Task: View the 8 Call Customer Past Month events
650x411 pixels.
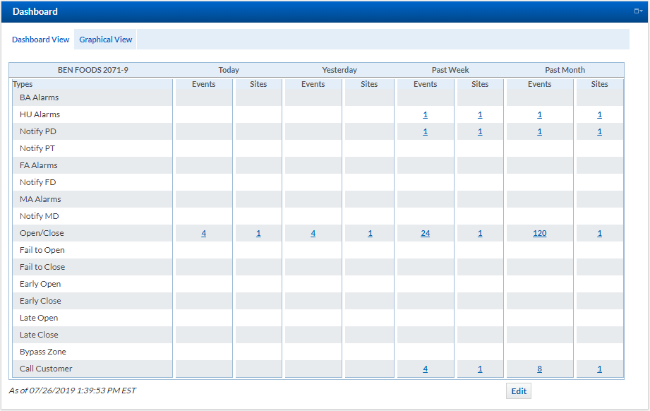Action: [539, 369]
